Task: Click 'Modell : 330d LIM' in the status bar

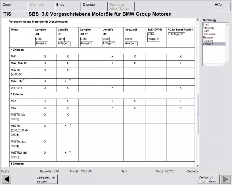Action: [x=81, y=171]
